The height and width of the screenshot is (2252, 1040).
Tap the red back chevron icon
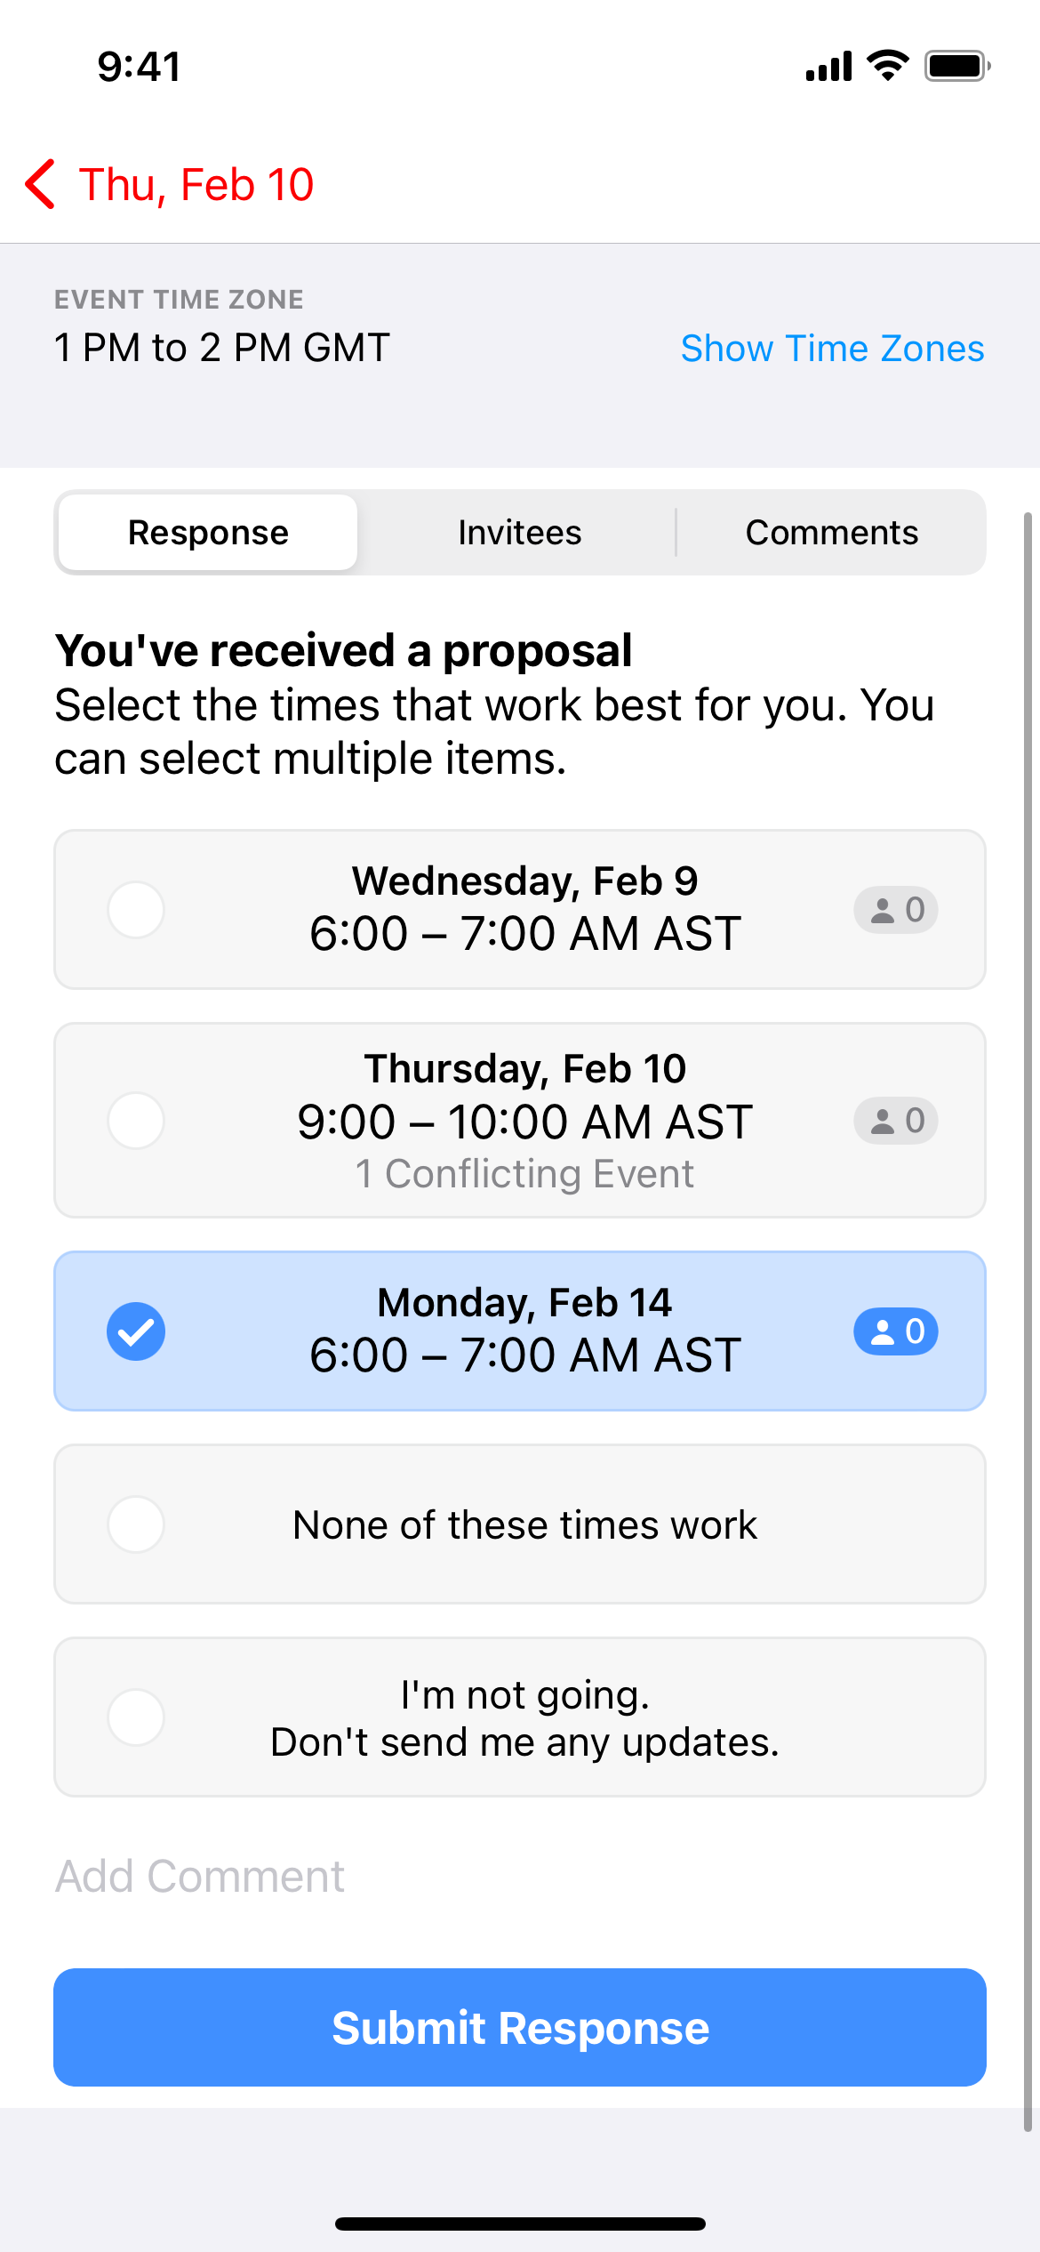coord(41,185)
